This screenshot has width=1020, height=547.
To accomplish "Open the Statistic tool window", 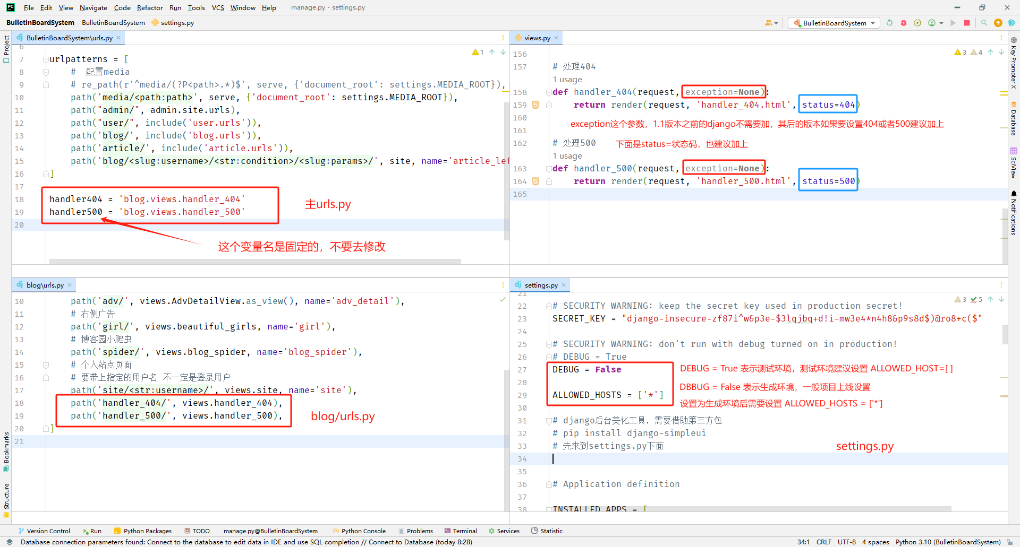I will [x=547, y=531].
